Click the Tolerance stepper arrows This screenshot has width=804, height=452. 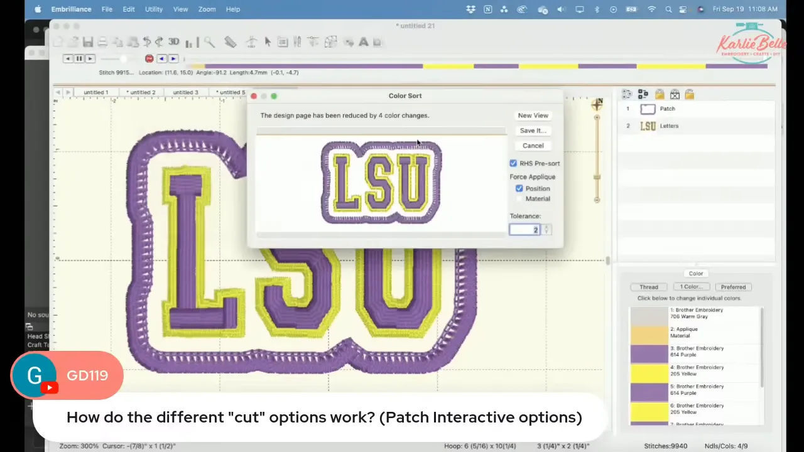pyautogui.click(x=546, y=230)
